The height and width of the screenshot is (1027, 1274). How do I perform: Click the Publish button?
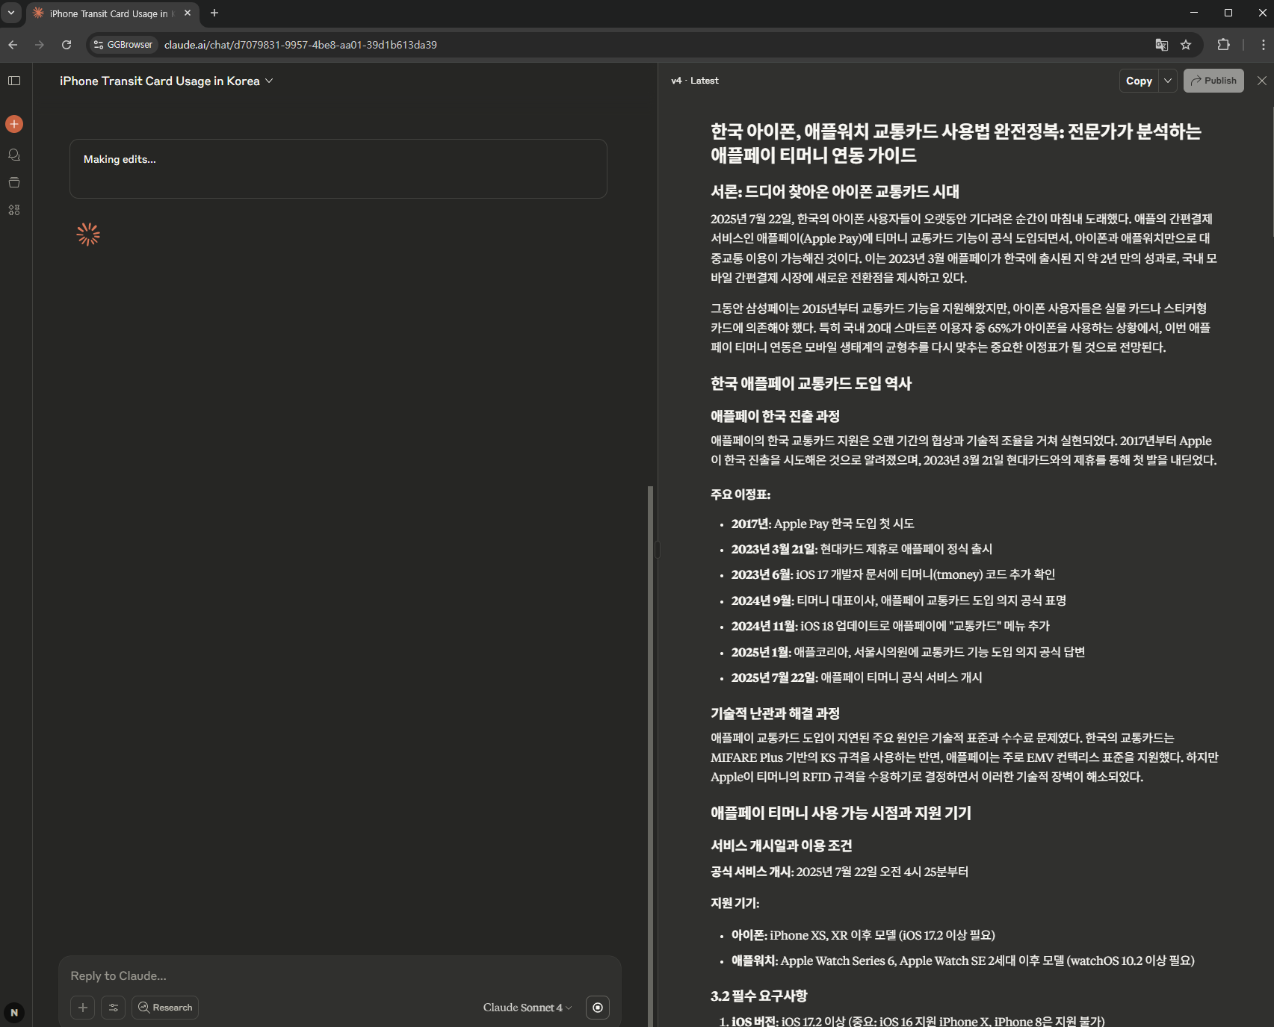coord(1213,81)
